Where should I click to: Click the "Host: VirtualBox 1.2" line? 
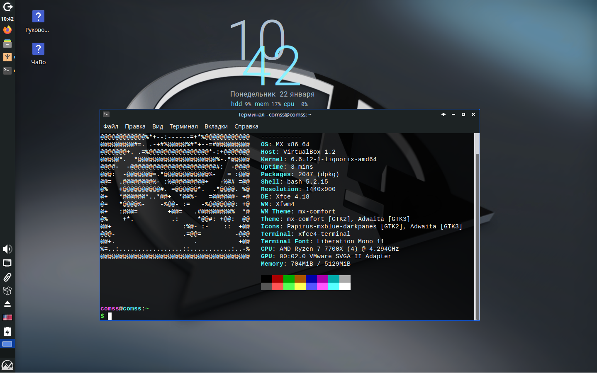[x=298, y=152]
